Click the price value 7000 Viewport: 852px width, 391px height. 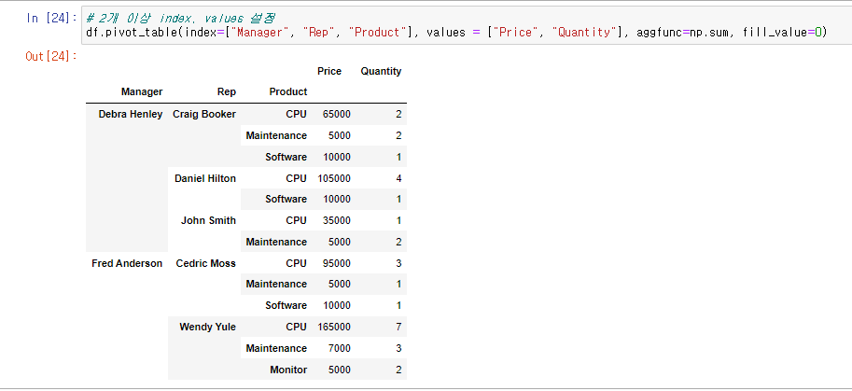tap(339, 348)
